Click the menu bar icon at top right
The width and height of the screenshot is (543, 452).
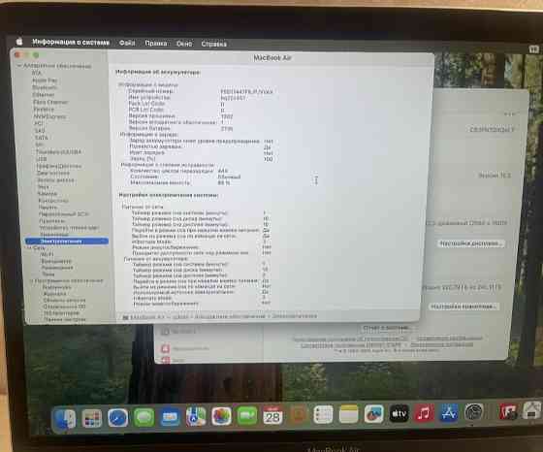tap(533, 49)
